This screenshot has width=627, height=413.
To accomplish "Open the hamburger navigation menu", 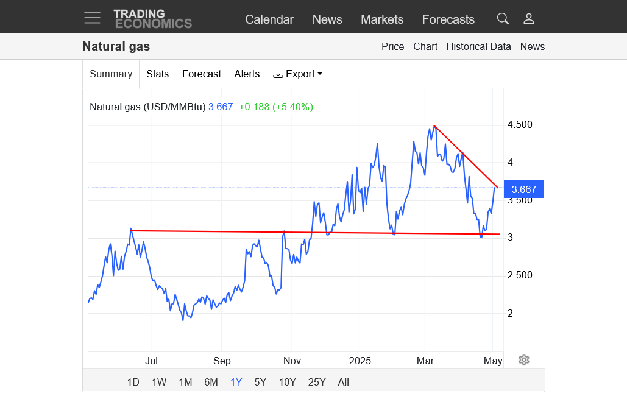I will pyautogui.click(x=92, y=18).
